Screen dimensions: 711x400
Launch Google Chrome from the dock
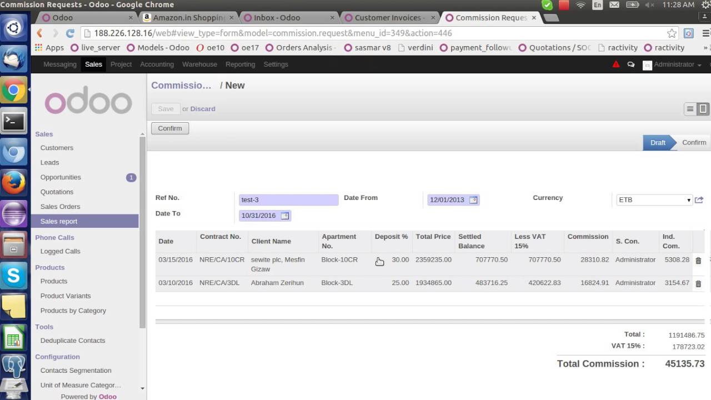click(x=14, y=90)
